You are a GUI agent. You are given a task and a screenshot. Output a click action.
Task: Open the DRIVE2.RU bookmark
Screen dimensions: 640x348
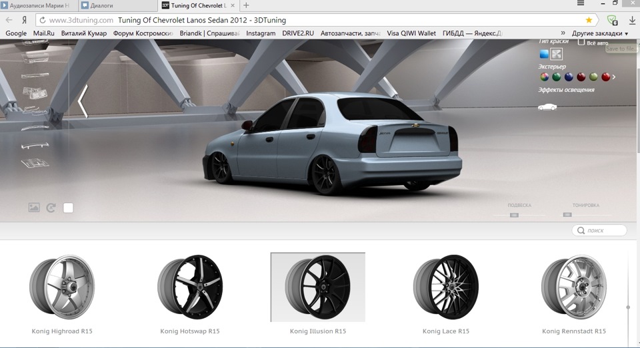click(x=298, y=33)
